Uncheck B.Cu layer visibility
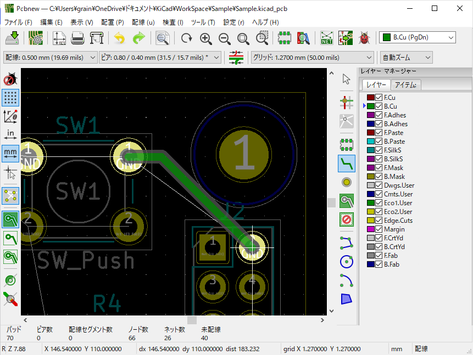Image resolution: width=473 pixels, height=355 pixels. [379, 106]
